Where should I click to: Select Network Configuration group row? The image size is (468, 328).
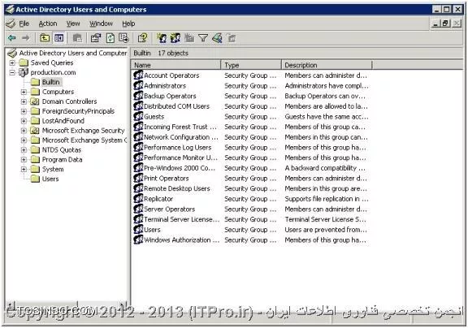click(181, 137)
